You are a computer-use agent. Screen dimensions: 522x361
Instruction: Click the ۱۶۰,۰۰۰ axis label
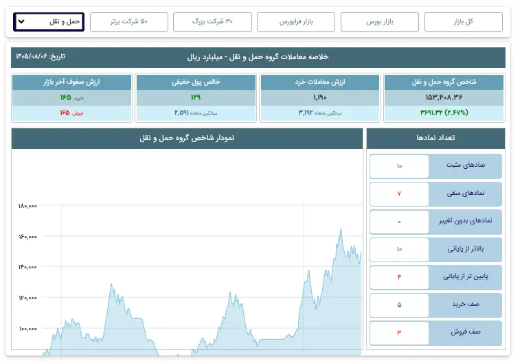pos(27,237)
